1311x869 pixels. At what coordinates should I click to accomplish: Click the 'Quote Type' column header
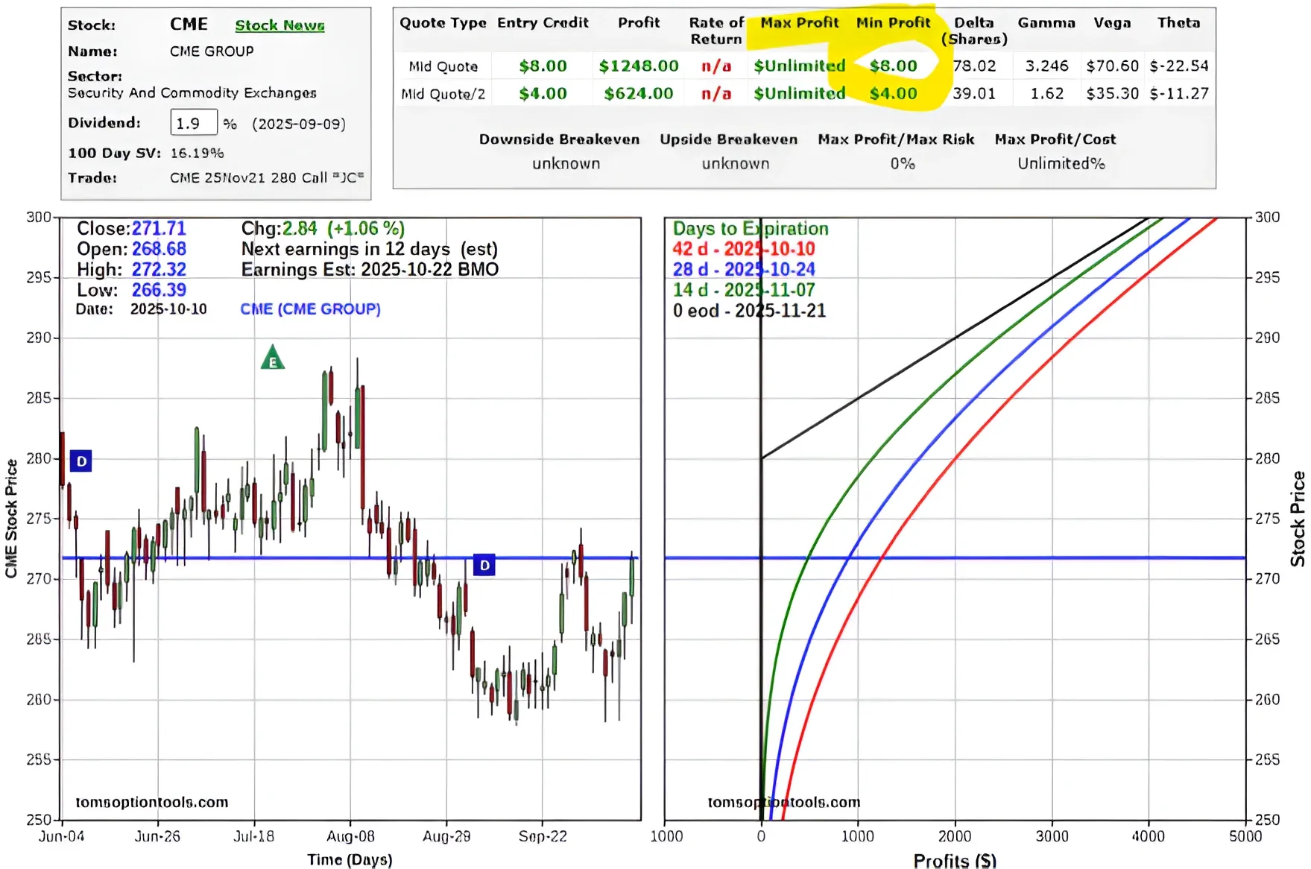tap(443, 23)
